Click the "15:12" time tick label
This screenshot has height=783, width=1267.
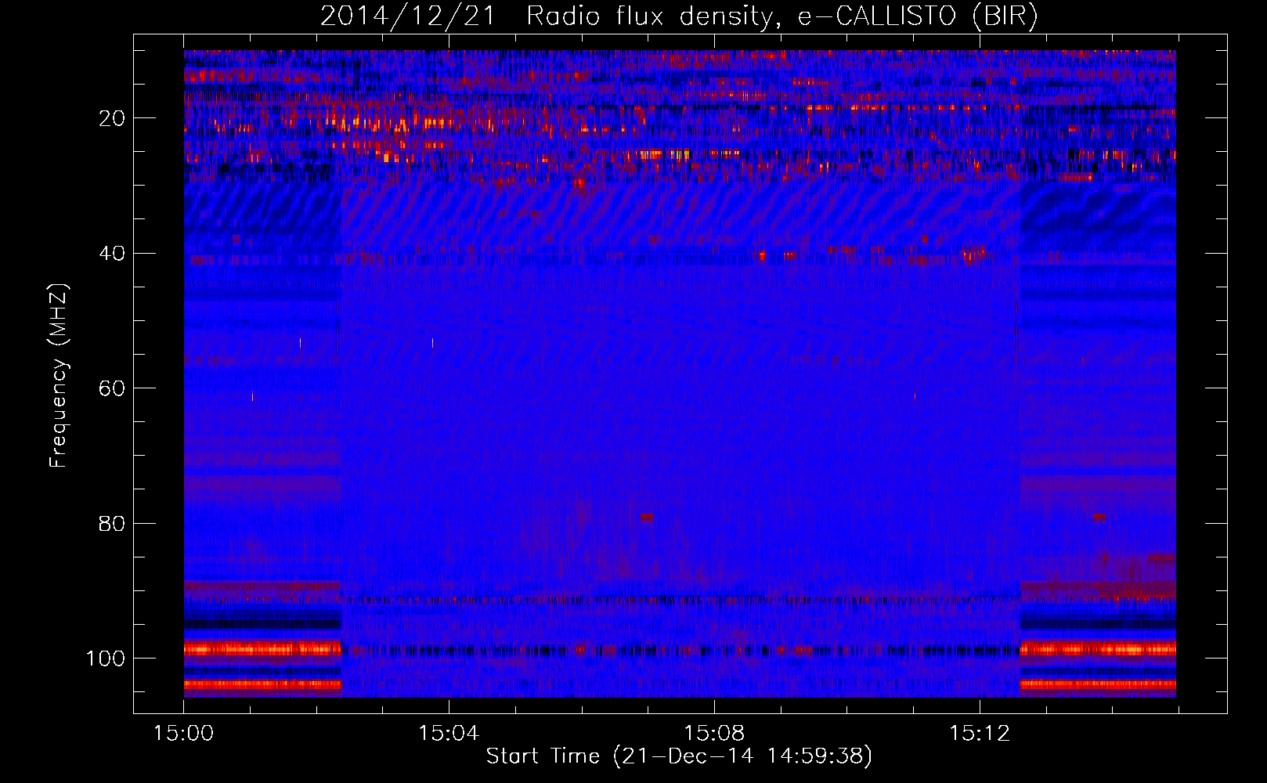(980, 734)
